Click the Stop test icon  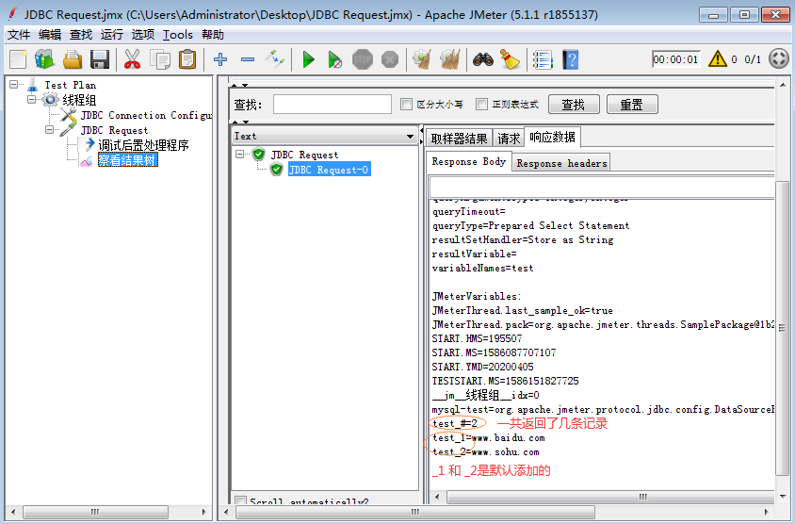[363, 59]
